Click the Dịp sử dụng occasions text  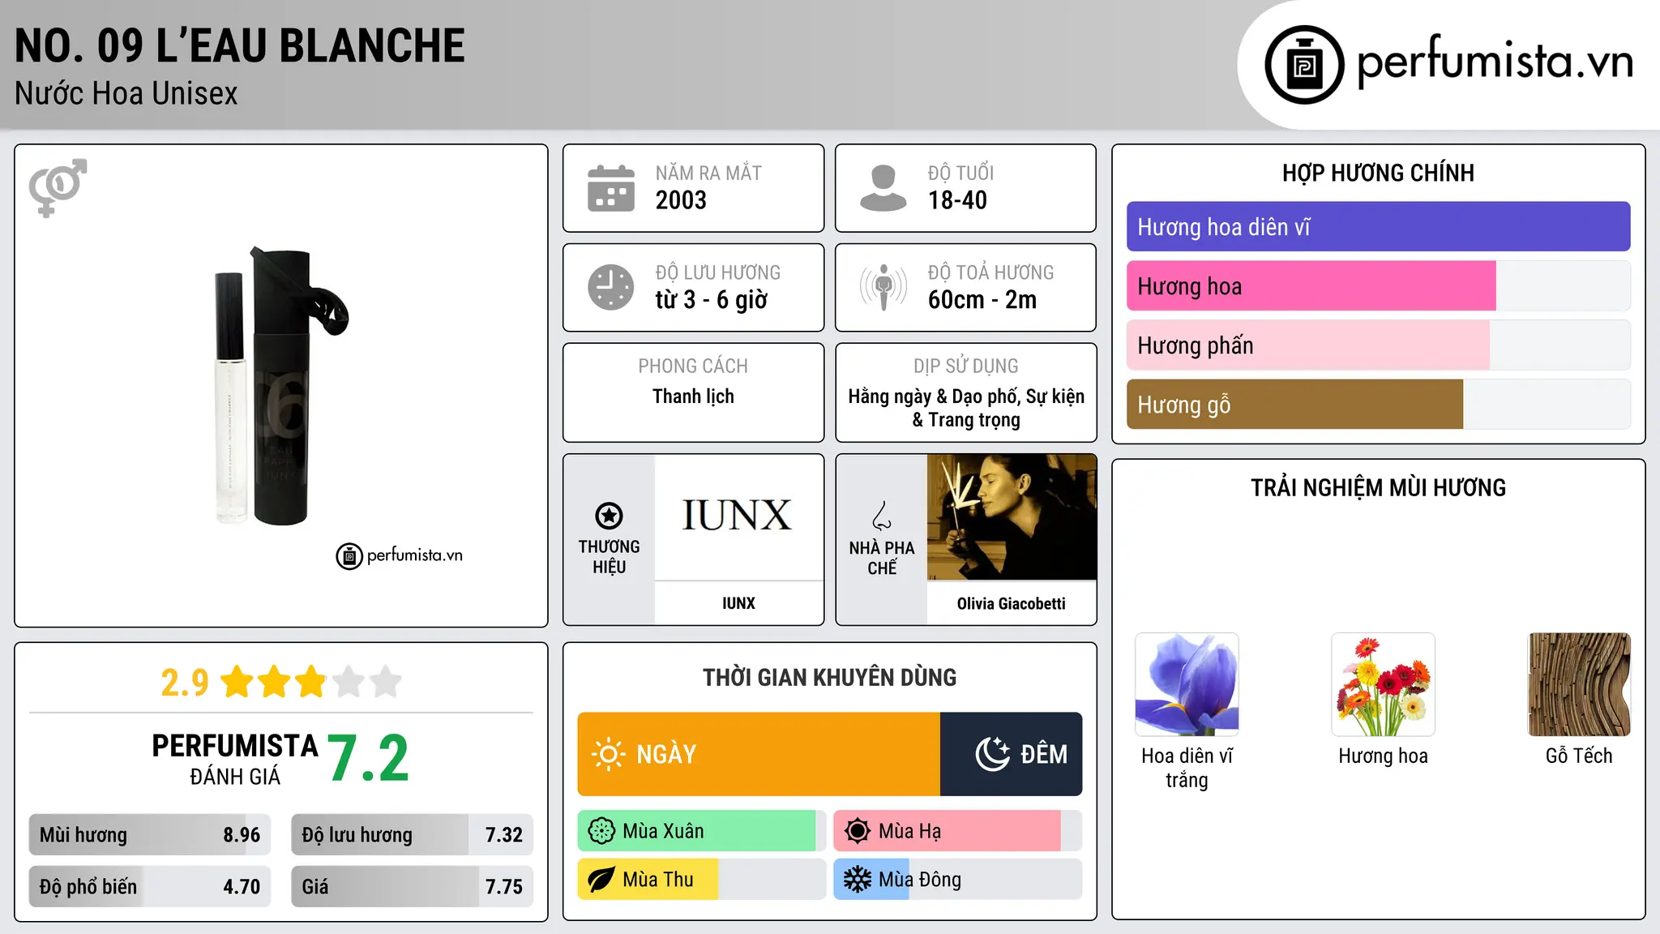[x=966, y=408]
